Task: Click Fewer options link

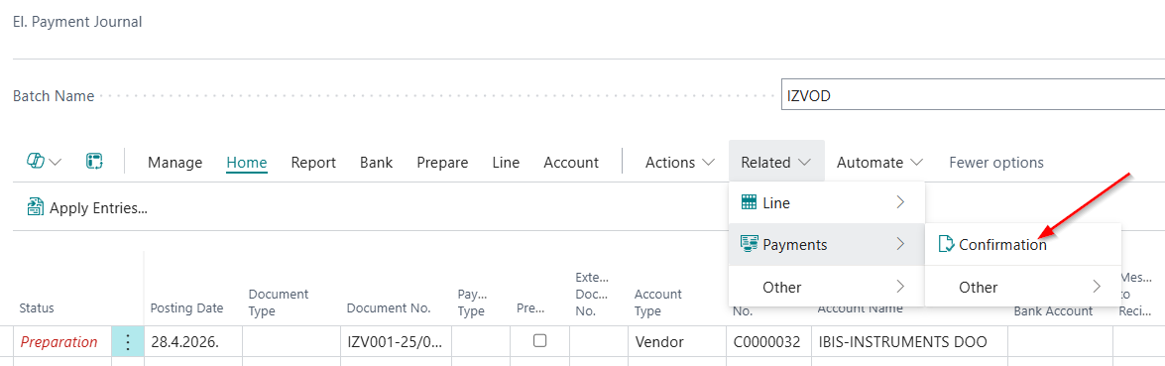Action: click(996, 163)
